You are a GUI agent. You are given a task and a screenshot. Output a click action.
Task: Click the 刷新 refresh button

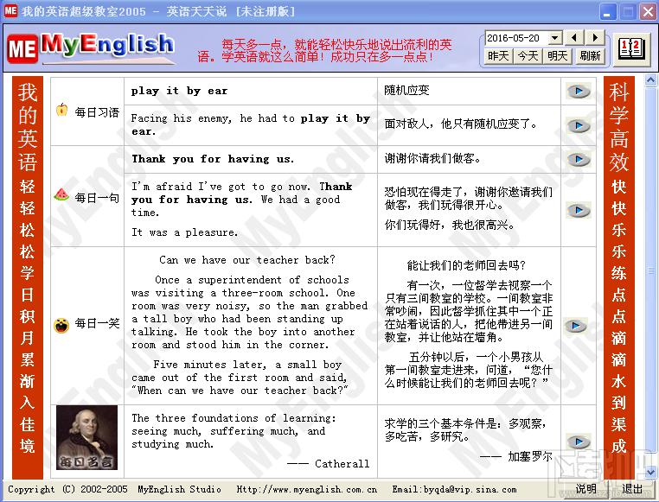pyautogui.click(x=590, y=56)
